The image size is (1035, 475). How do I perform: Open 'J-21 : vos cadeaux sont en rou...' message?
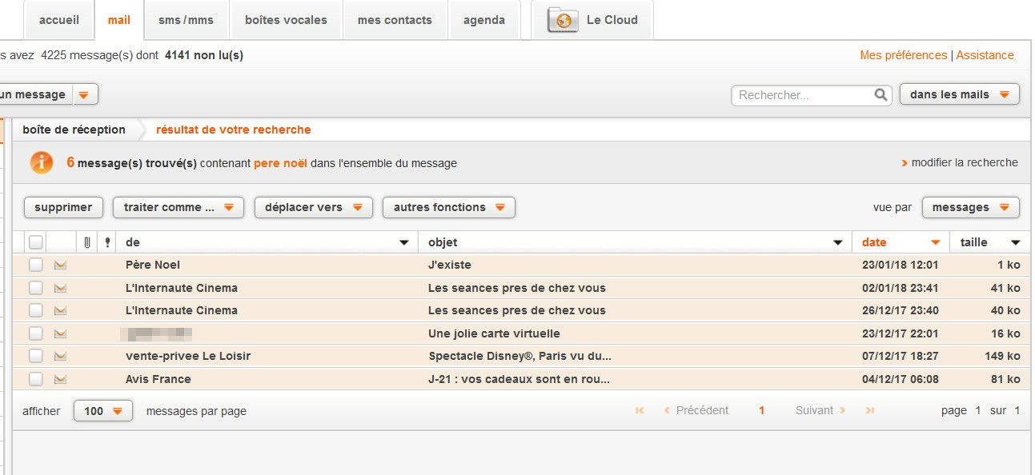point(519,379)
